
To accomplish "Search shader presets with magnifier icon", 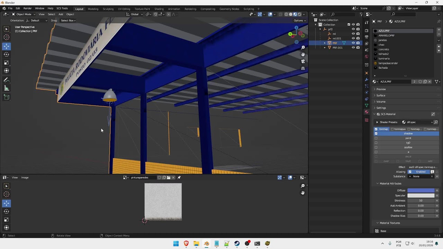I will [436, 122].
